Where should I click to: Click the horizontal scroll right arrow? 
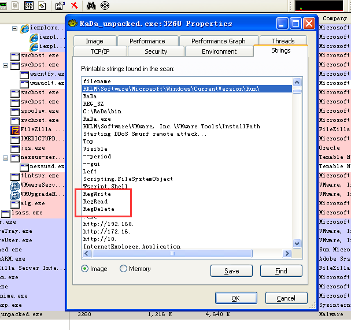coord(287,254)
